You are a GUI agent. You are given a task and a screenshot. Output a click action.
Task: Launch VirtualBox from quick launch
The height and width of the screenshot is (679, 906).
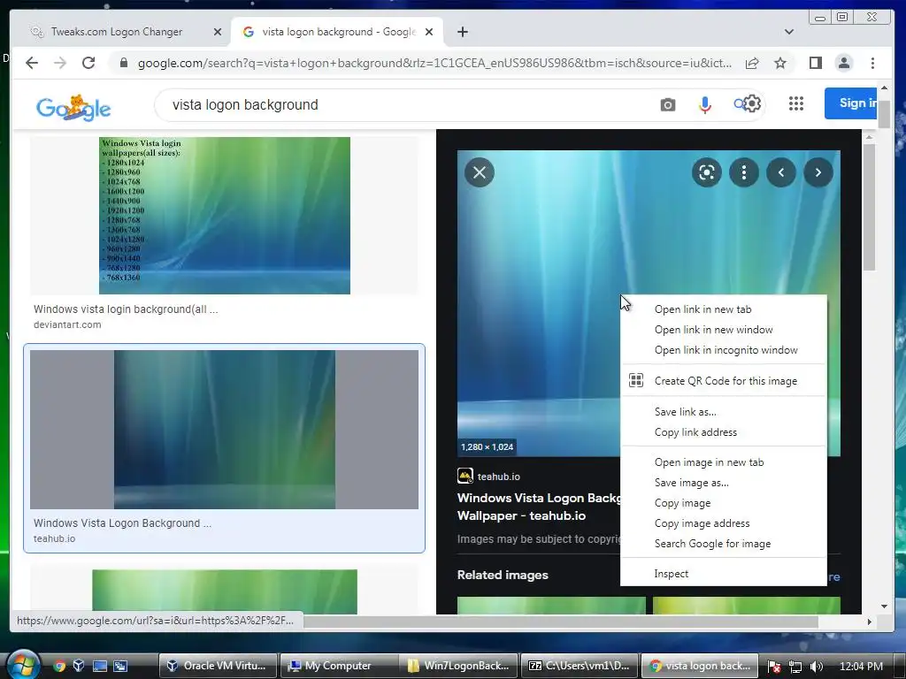point(79,666)
